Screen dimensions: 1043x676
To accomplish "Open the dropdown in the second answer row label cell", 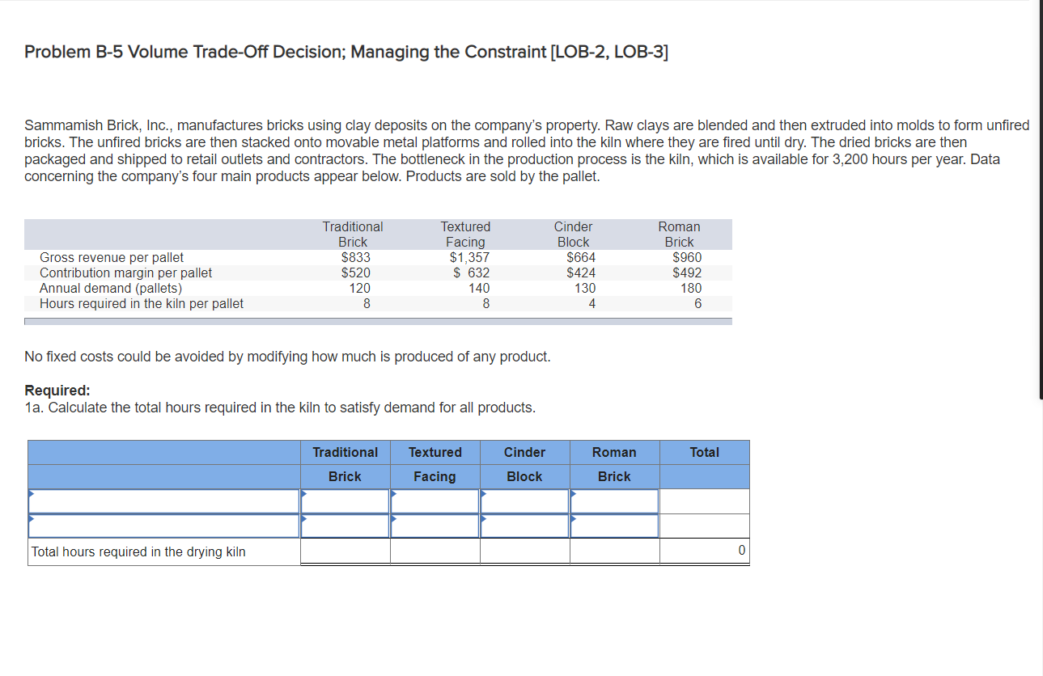I will click(x=31, y=520).
